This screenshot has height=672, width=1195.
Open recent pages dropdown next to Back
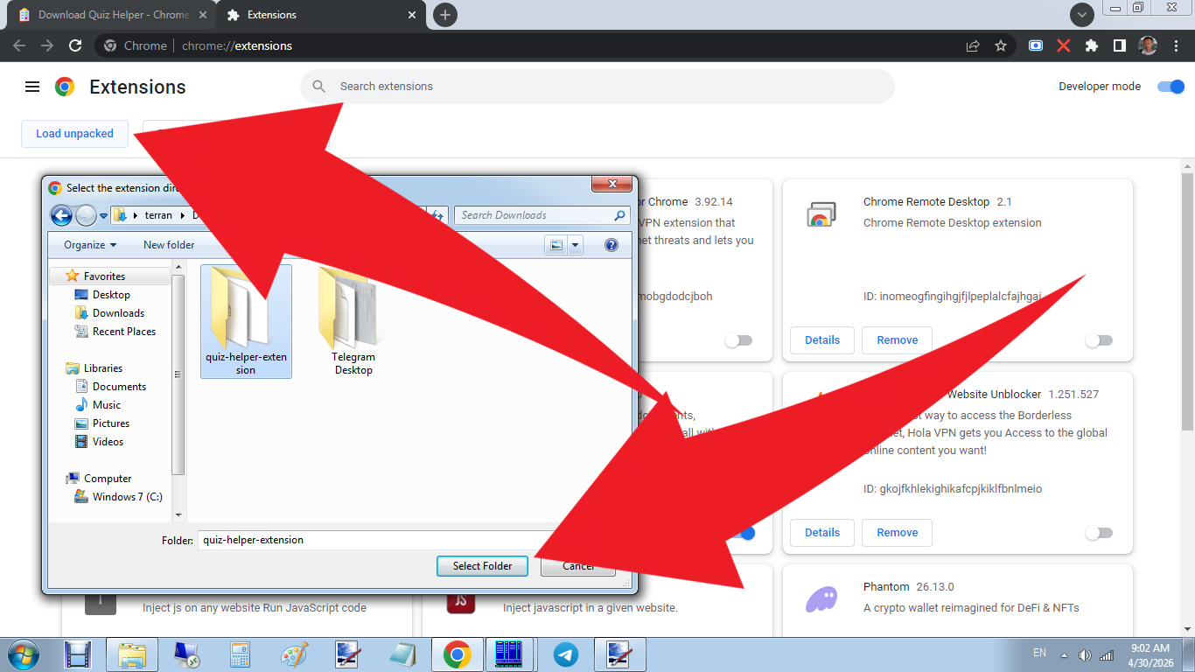point(103,215)
